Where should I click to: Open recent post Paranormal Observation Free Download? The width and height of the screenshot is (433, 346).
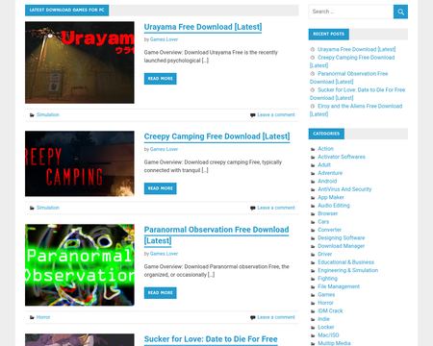click(352, 74)
